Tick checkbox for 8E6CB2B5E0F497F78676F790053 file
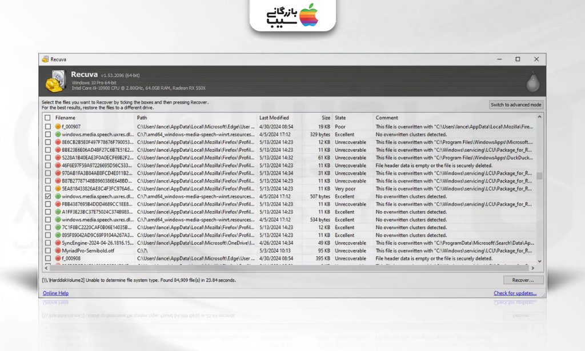Screen dimensions: 585x351 [x=48, y=142]
